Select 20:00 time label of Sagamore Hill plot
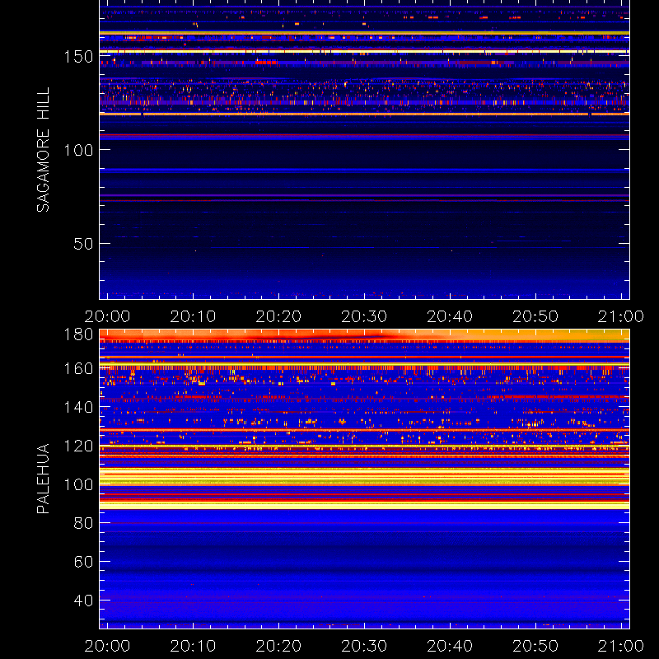Image resolution: width=659 pixels, height=659 pixels. (108, 316)
